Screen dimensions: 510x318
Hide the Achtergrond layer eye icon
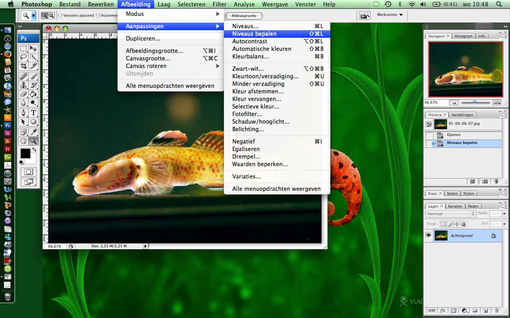[x=428, y=235]
